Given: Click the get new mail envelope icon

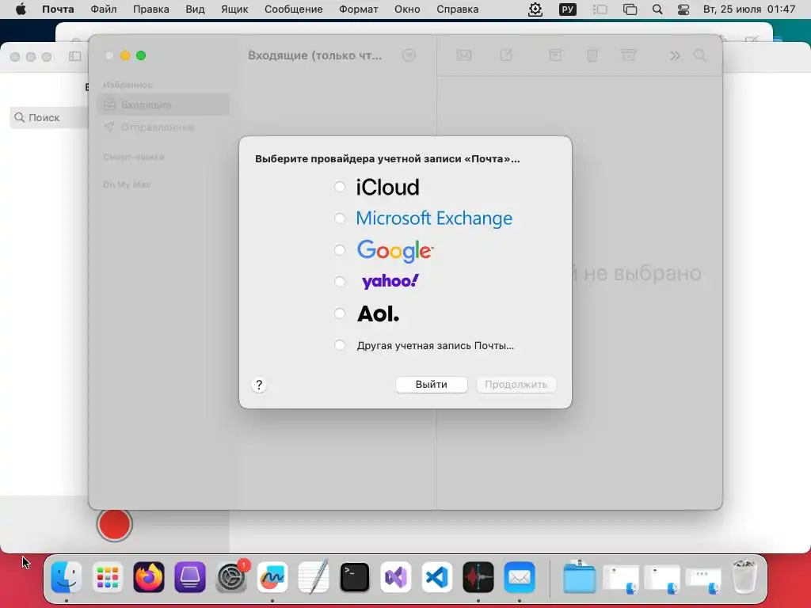Looking at the screenshot, I should [464, 55].
